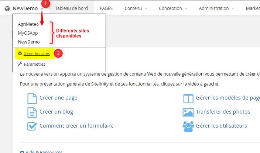Screen dimensions: 260x153
Task: Click the template layout icon for page models
Action: point(188,98)
